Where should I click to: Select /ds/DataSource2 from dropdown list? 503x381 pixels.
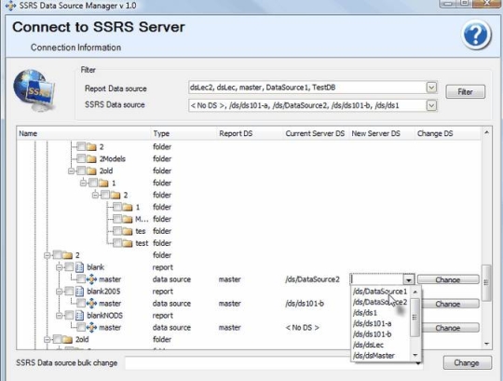(x=380, y=302)
